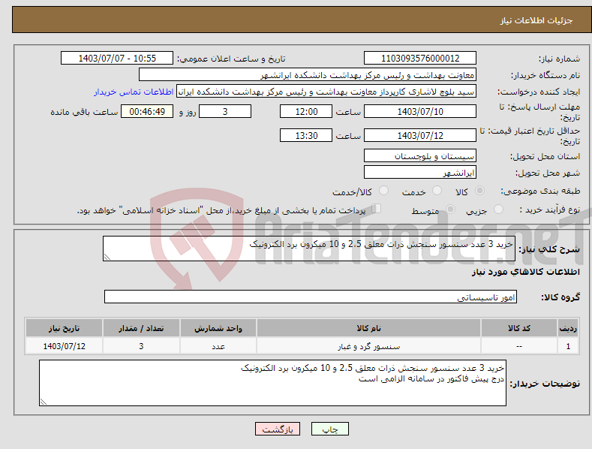The image size is (592, 449).
Task: Select the کالا/خدمت radio button
Action: coord(383,191)
